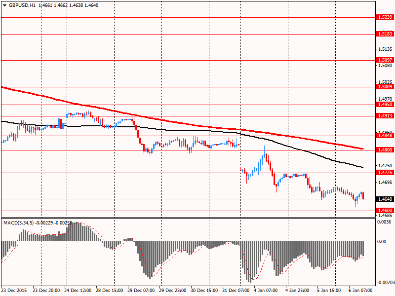Select the 4 Jan 23:00 time axis label
The width and height of the screenshot is (395, 296).
pos(297,291)
